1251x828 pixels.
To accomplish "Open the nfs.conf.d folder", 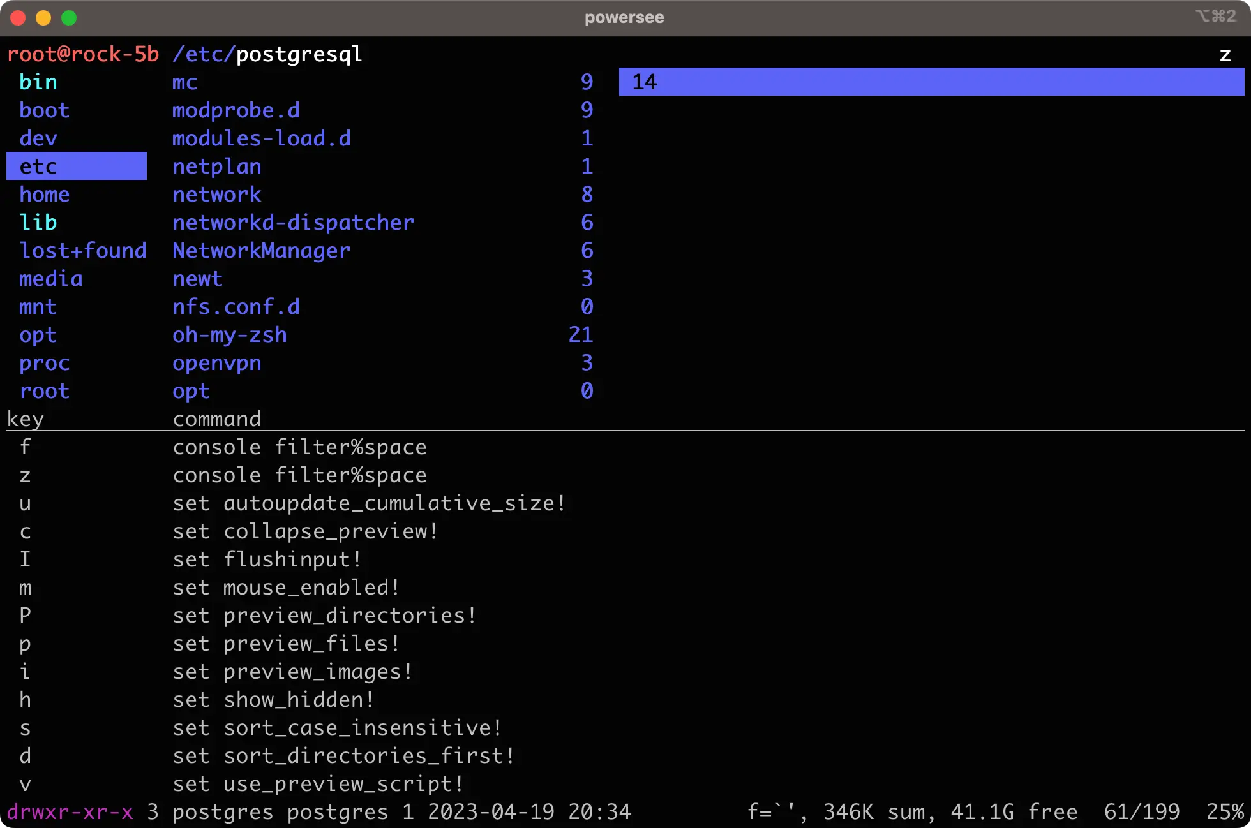I will click(x=236, y=307).
